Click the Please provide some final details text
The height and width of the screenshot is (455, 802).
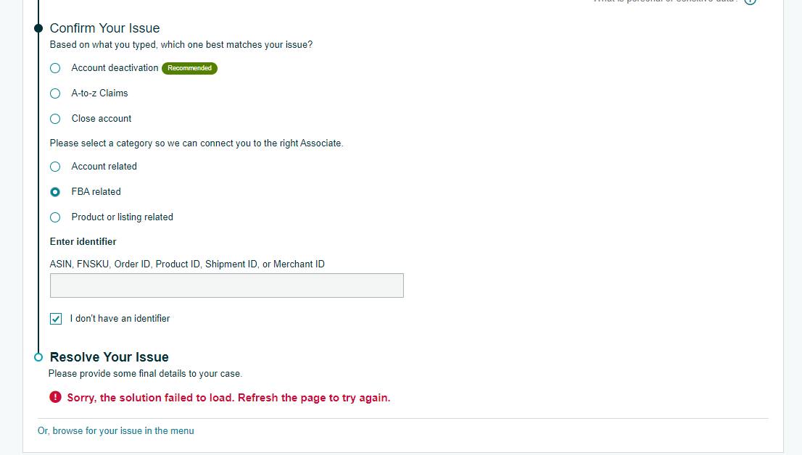(145, 373)
